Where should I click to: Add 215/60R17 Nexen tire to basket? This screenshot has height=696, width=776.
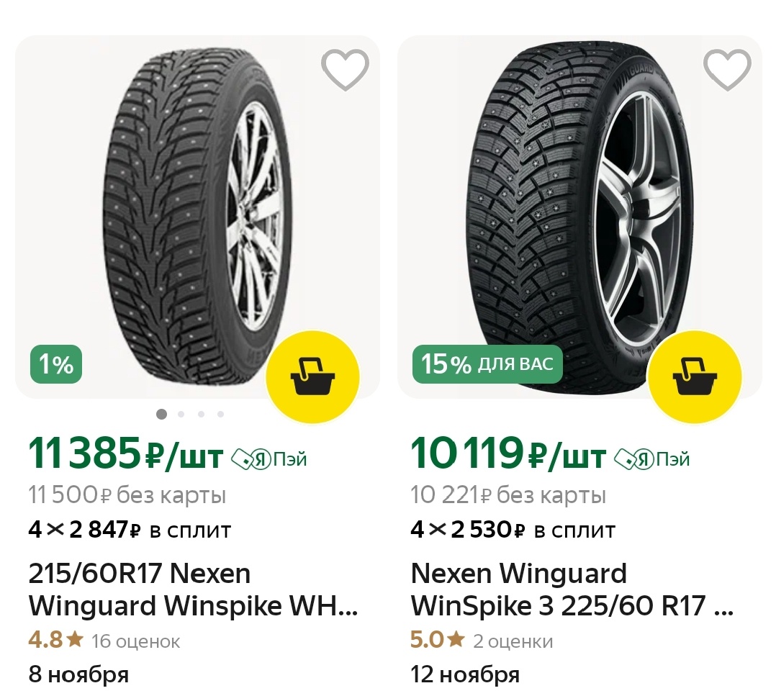[312, 377]
